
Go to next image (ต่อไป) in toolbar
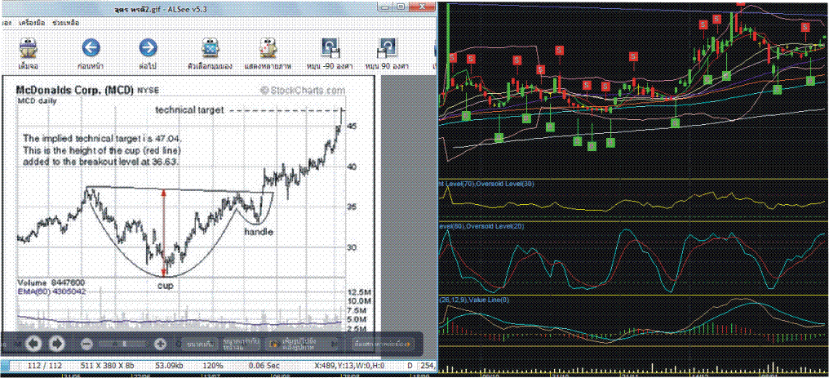pos(148,55)
